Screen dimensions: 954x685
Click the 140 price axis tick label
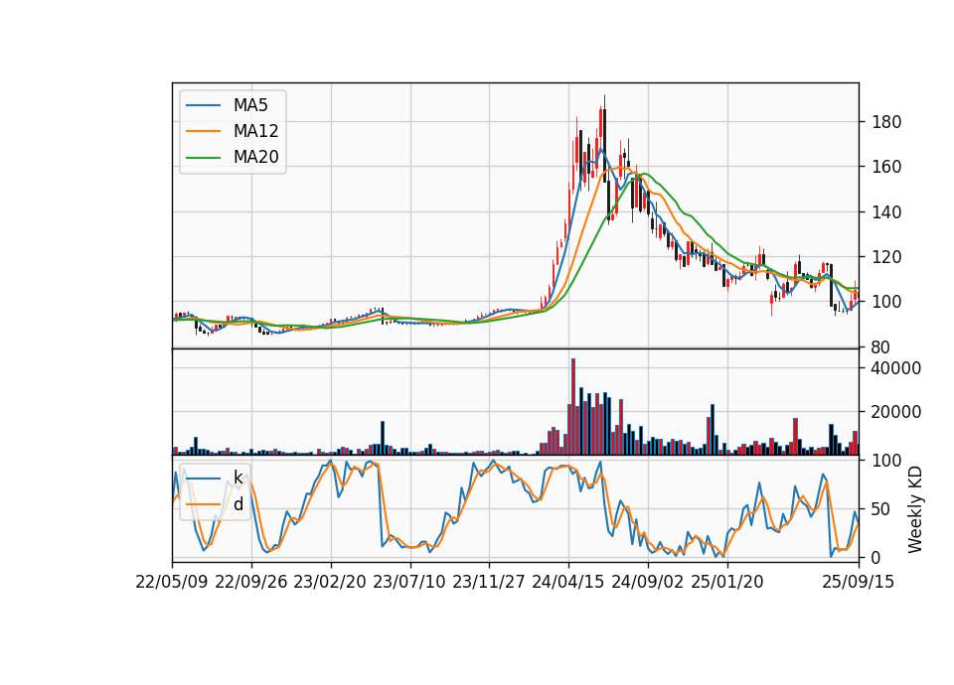point(886,212)
